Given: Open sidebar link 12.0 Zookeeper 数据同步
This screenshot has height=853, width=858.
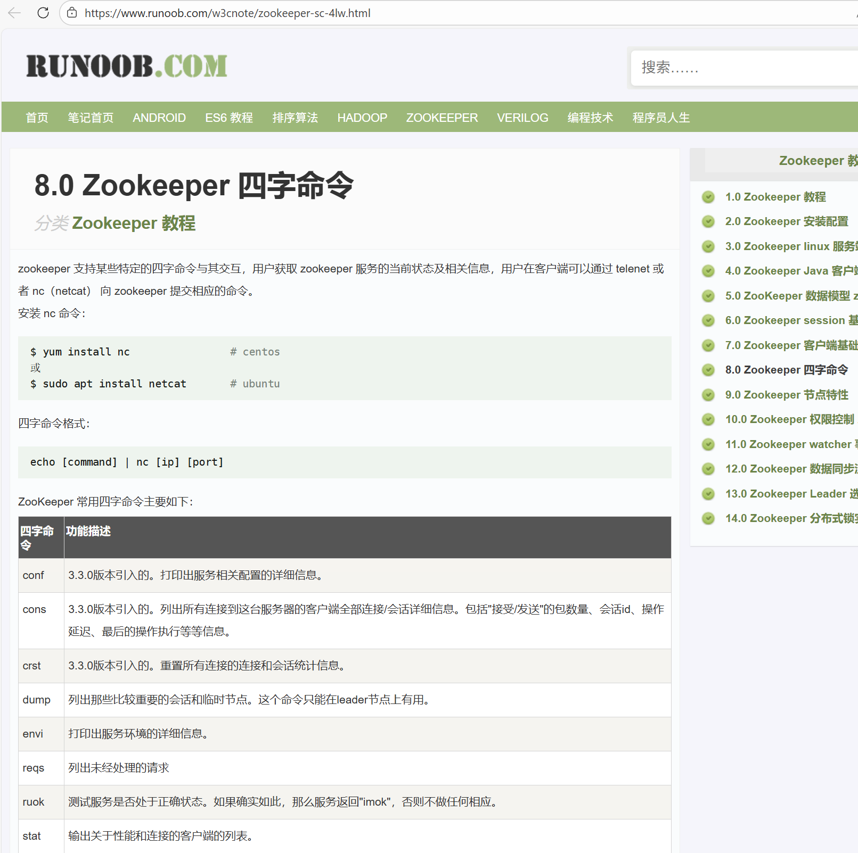Looking at the screenshot, I should [791, 469].
